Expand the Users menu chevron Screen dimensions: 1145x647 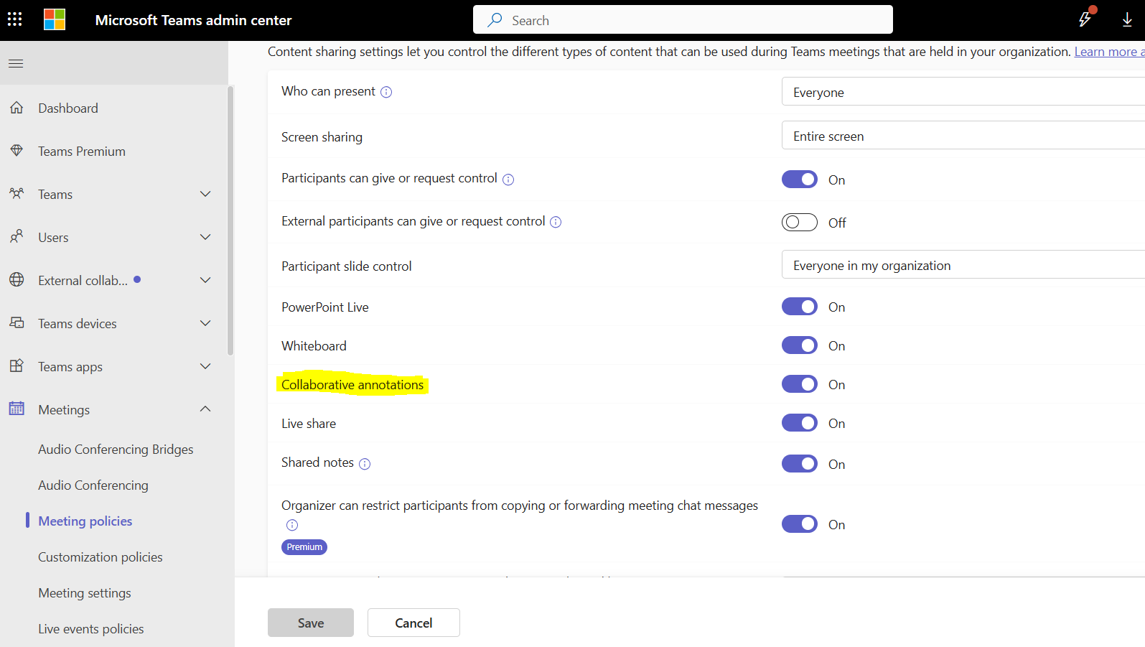click(205, 237)
